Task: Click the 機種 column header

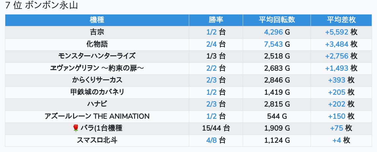Action: [97, 20]
